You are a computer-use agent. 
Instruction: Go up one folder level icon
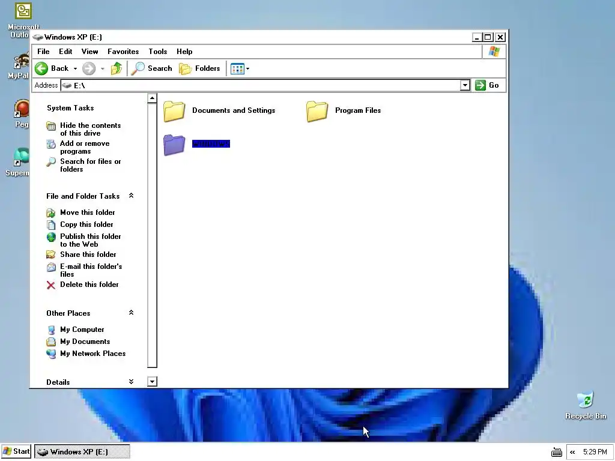117,68
